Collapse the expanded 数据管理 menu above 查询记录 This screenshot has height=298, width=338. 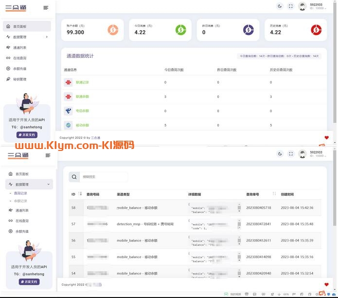click(x=48, y=185)
